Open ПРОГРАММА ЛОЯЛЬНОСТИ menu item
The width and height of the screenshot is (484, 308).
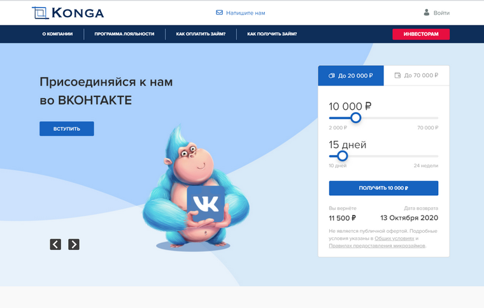124,34
